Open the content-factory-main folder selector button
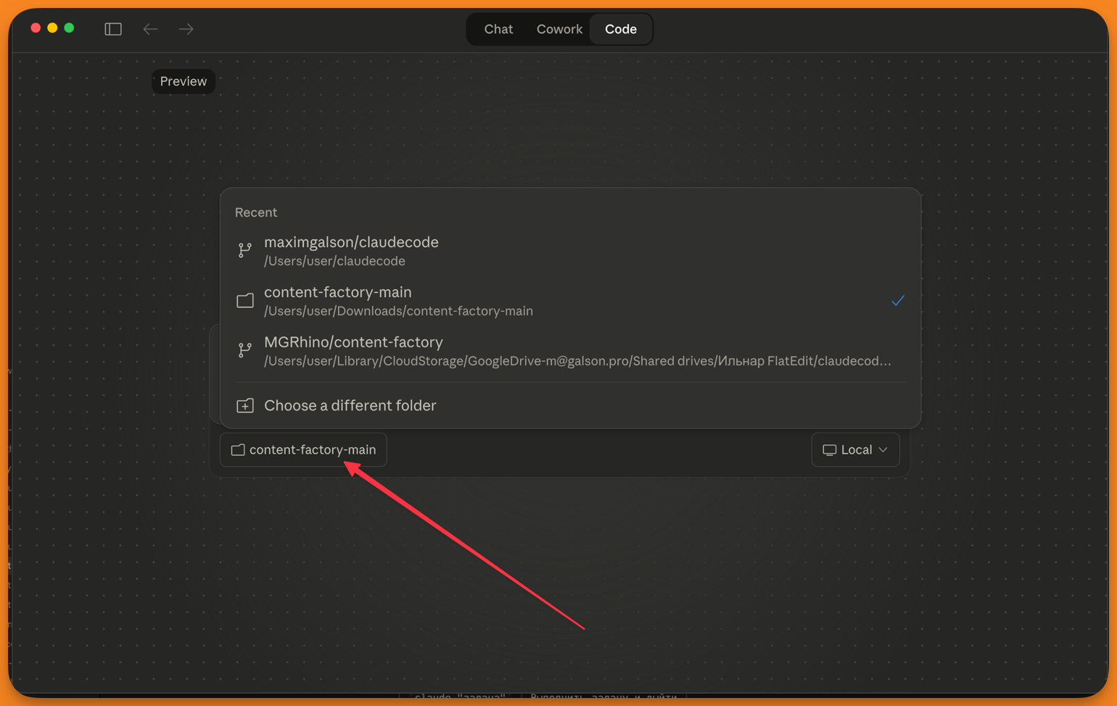1117x706 pixels. click(303, 449)
